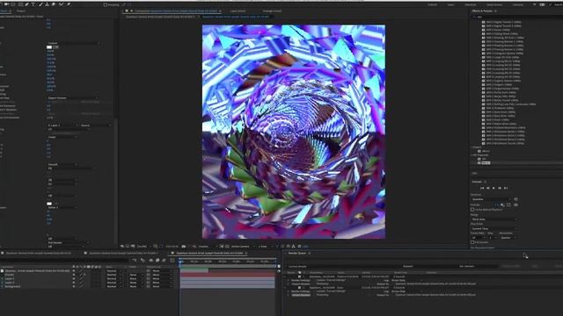This screenshot has height=316, width=563.
Task: Click the reset icon beside the Shortcut dropdown
Action: point(516,199)
